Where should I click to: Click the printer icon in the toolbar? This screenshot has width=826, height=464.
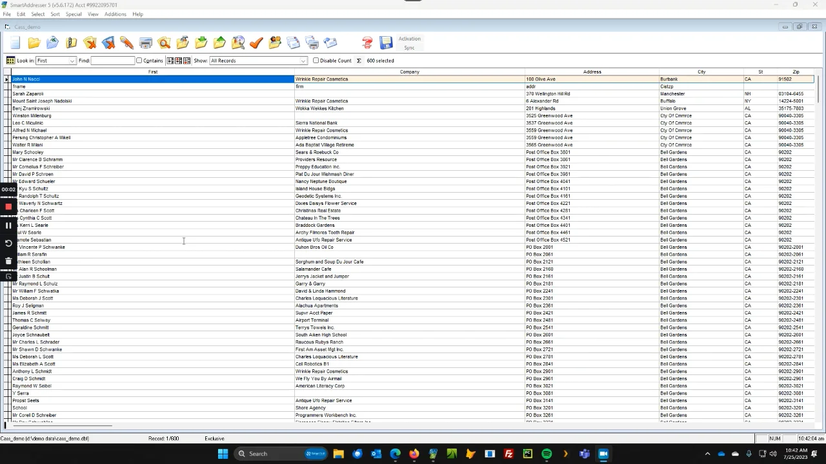click(x=146, y=43)
